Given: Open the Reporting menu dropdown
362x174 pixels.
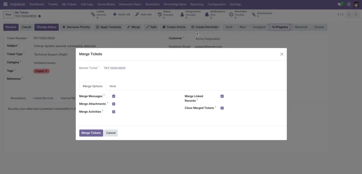Looking at the screenshot, I should pos(197,4).
